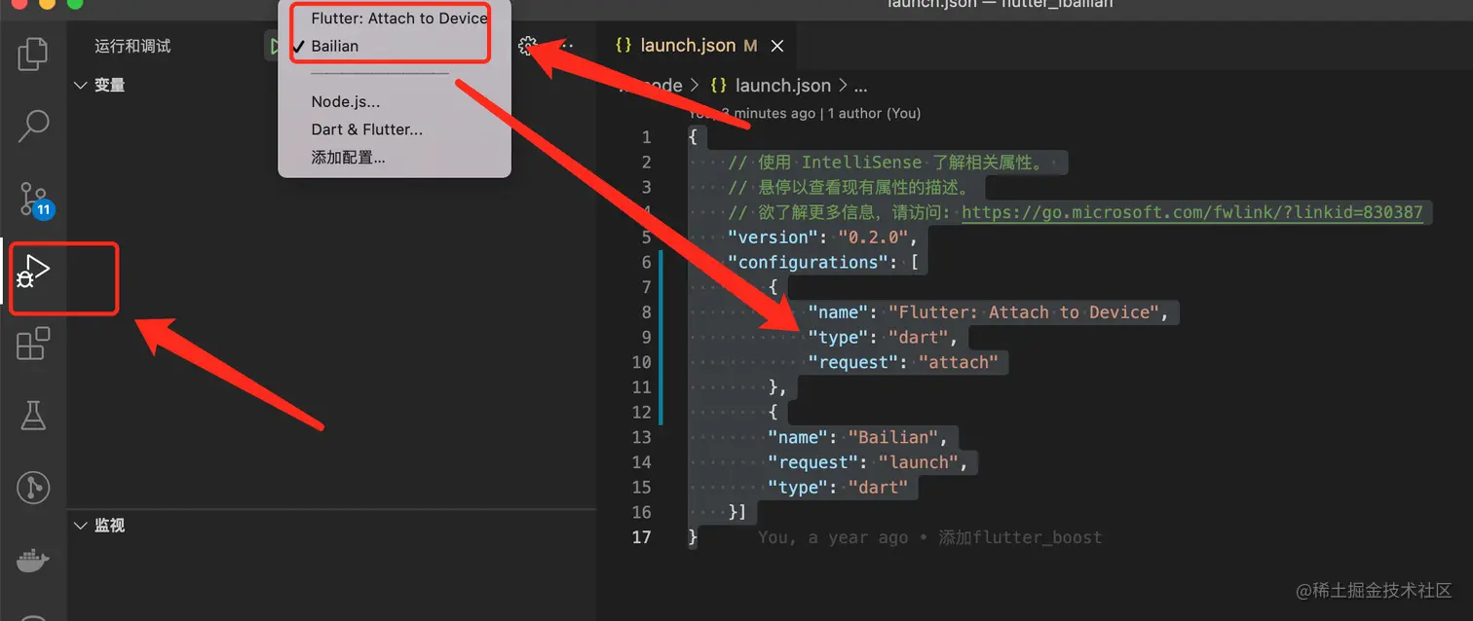Screen dimensions: 1473x621
Task: Click the "1 author (You)" codelens text
Action: (x=874, y=114)
